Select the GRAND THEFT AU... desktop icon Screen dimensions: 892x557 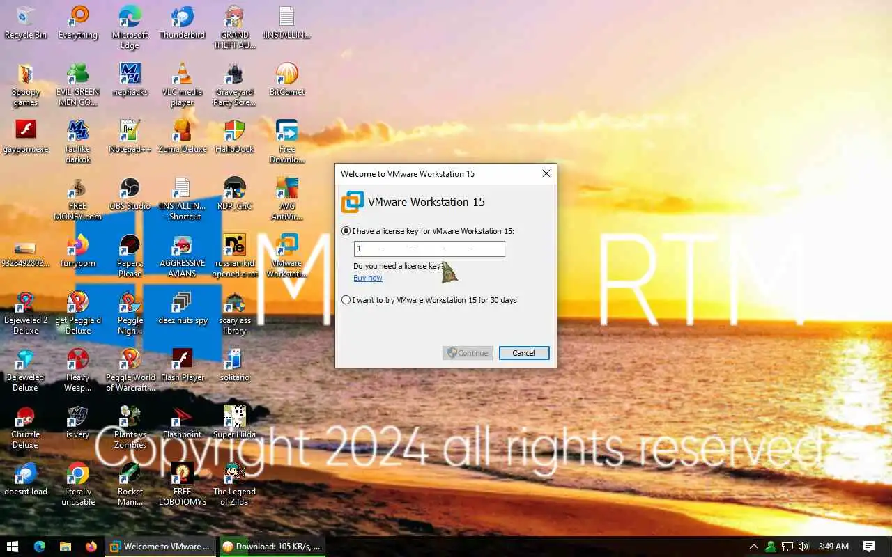[x=235, y=27]
